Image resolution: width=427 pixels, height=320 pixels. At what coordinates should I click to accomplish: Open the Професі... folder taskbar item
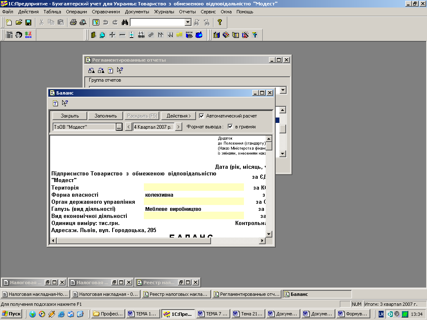[108, 314]
